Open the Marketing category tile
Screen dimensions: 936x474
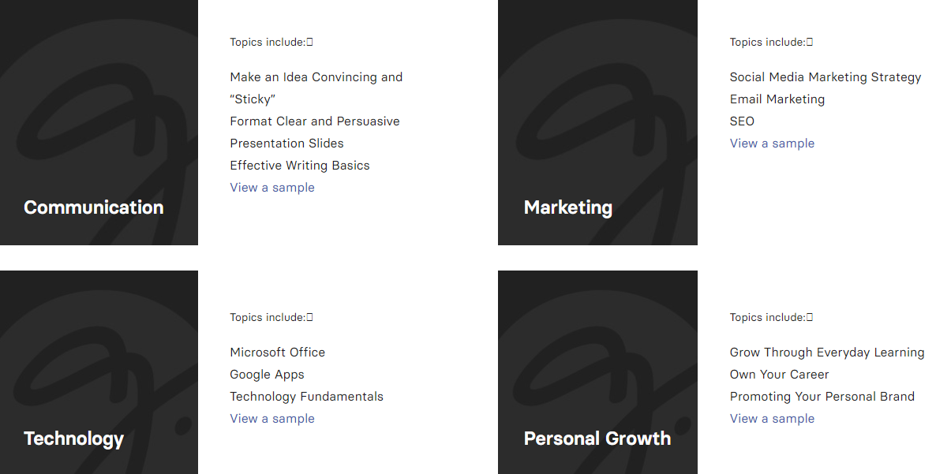click(597, 122)
